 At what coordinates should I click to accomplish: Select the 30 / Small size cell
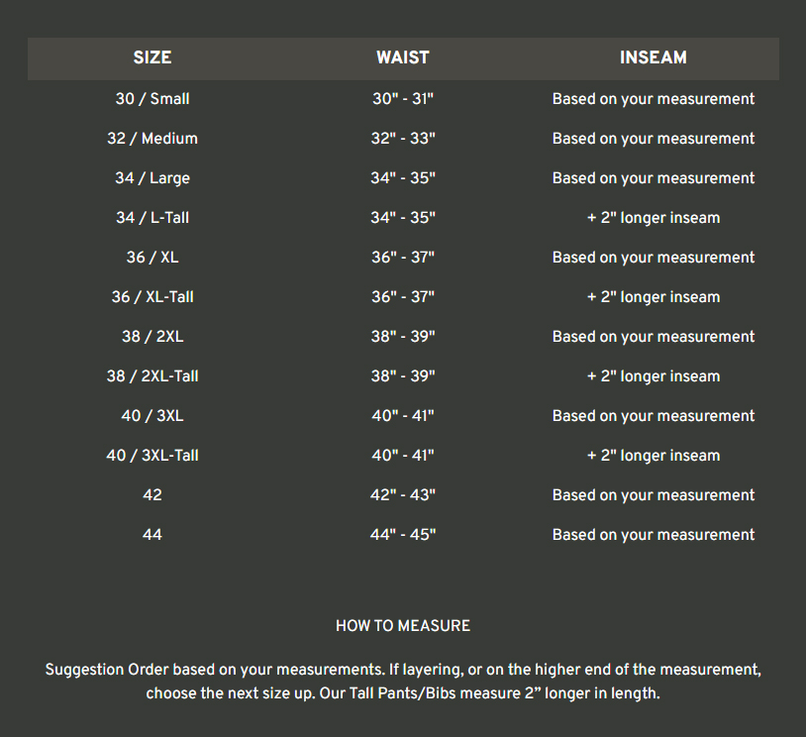coord(152,99)
